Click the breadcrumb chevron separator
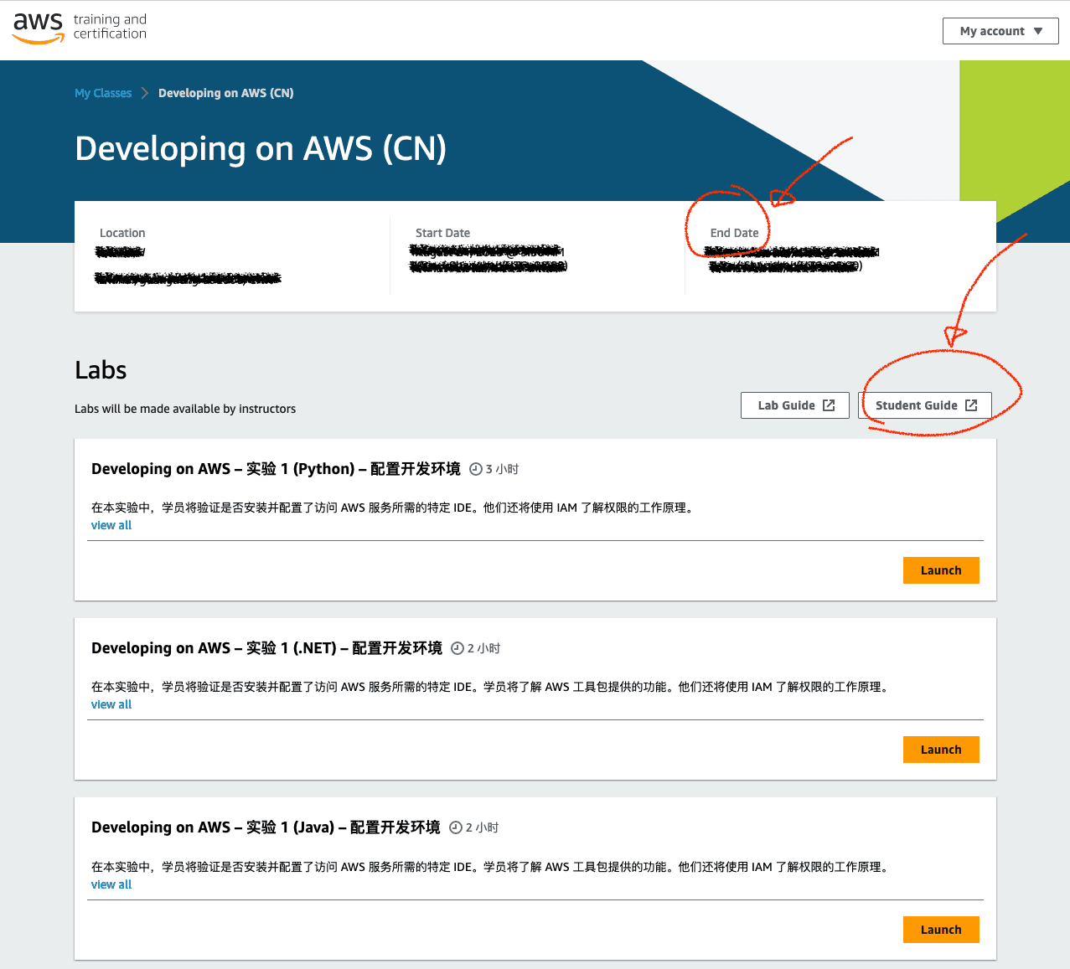Screen dimensions: 1070x969 coord(144,93)
